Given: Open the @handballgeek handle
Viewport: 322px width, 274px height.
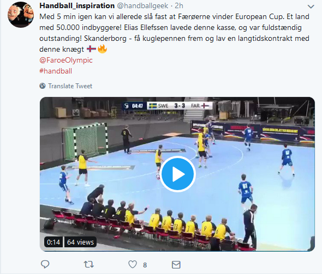Looking at the screenshot, I should (x=143, y=6).
